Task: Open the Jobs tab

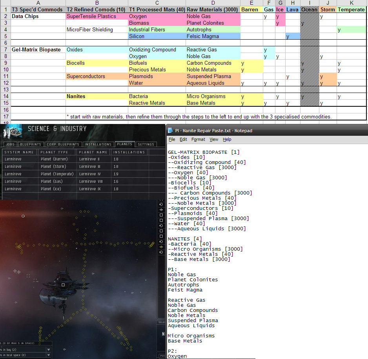Action: tap(10, 144)
